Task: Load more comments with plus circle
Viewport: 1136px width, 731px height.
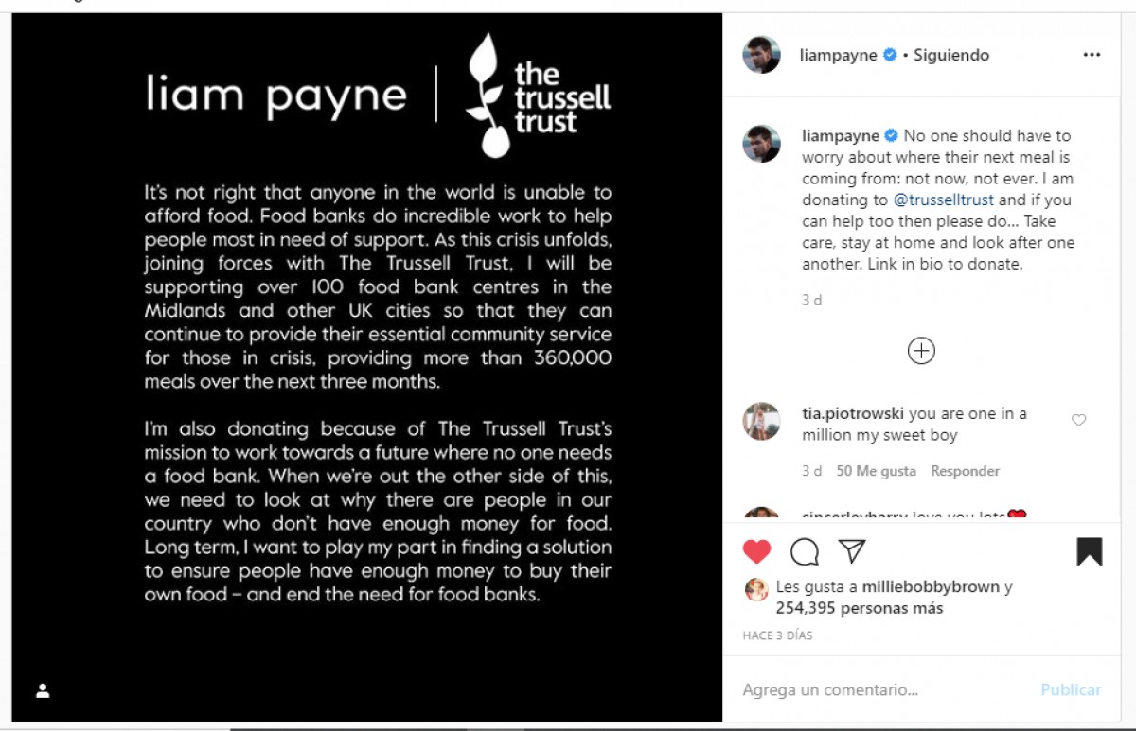Action: pyautogui.click(x=921, y=351)
